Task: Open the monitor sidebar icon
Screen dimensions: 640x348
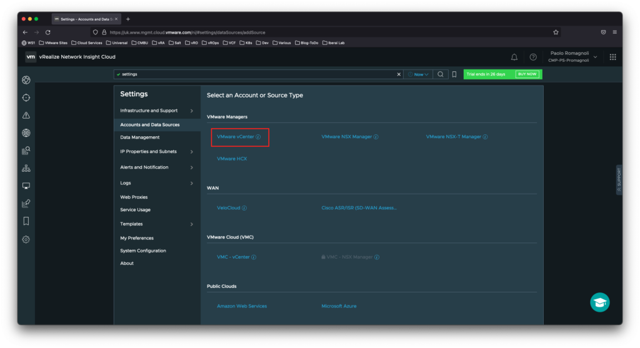Action: (x=26, y=186)
